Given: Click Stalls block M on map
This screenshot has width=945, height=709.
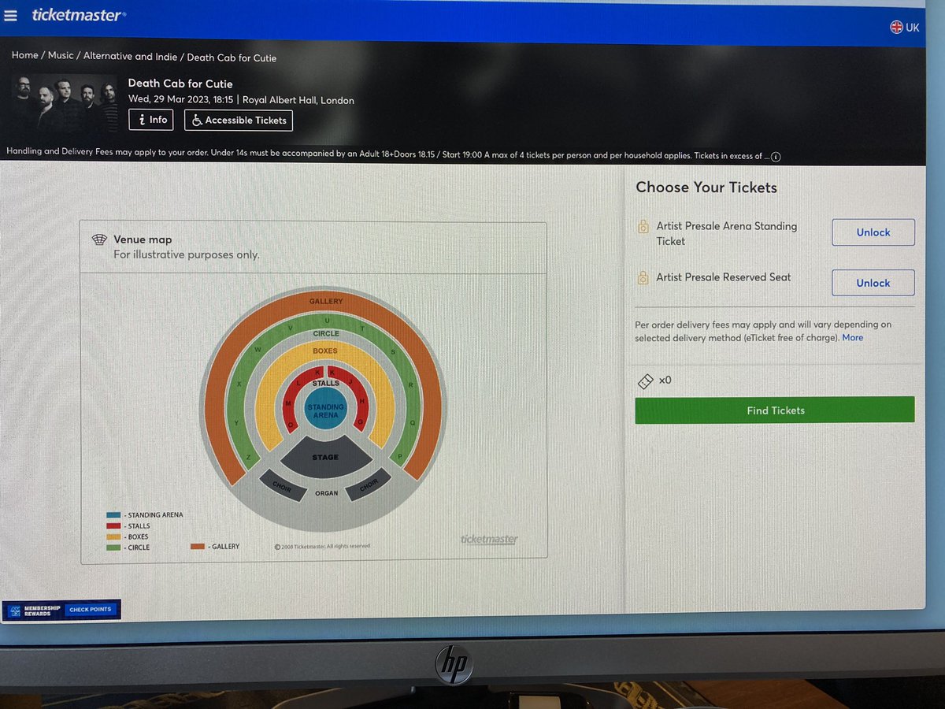Looking at the screenshot, I should 288,403.
